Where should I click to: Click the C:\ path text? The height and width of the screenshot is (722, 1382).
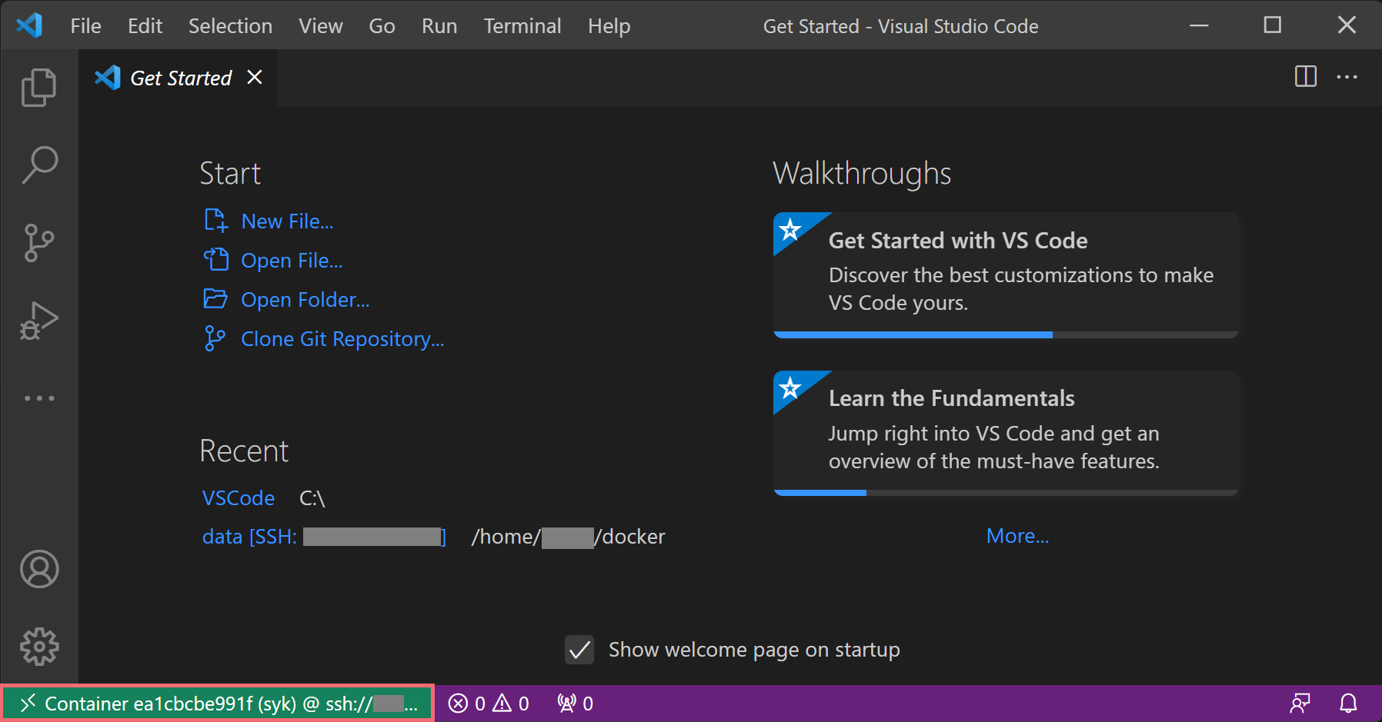312,498
